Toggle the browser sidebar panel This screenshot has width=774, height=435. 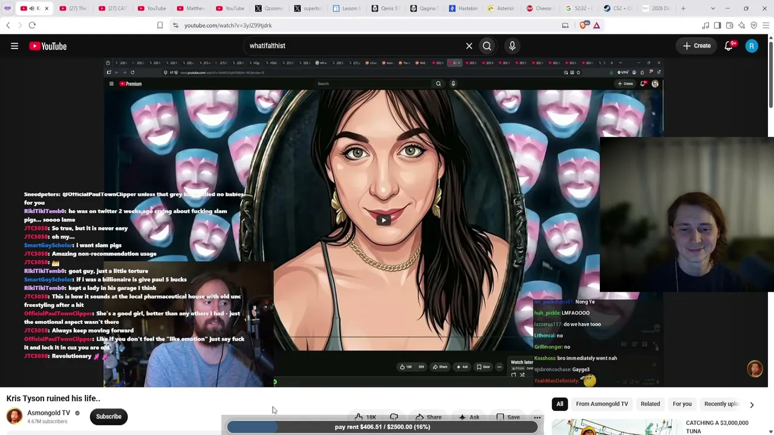click(717, 25)
